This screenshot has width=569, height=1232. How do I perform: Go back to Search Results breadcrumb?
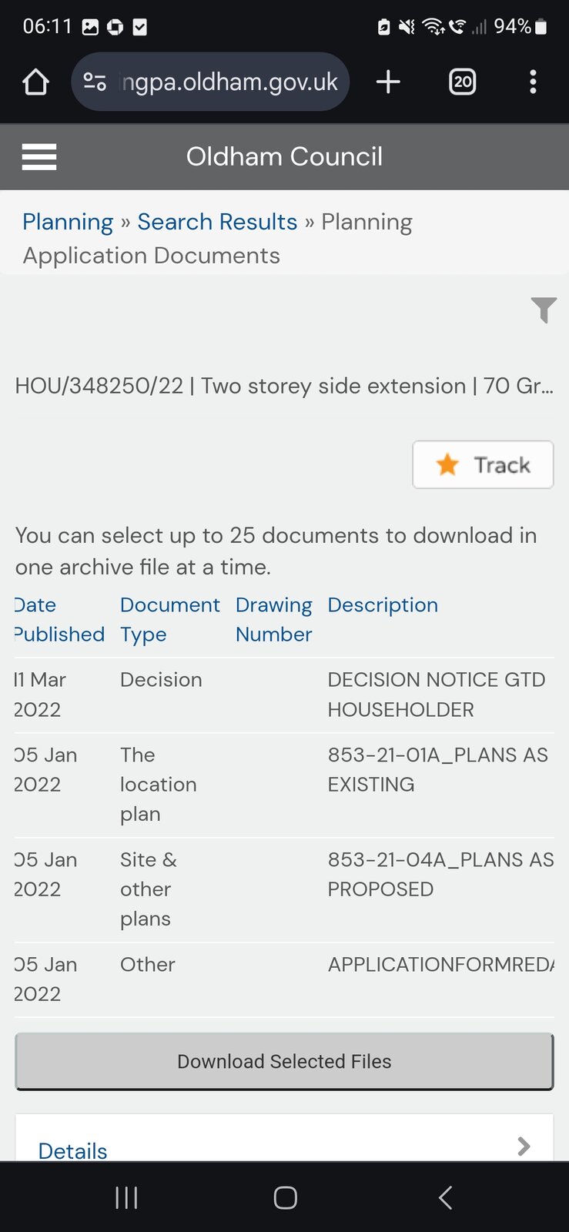pyautogui.click(x=217, y=222)
